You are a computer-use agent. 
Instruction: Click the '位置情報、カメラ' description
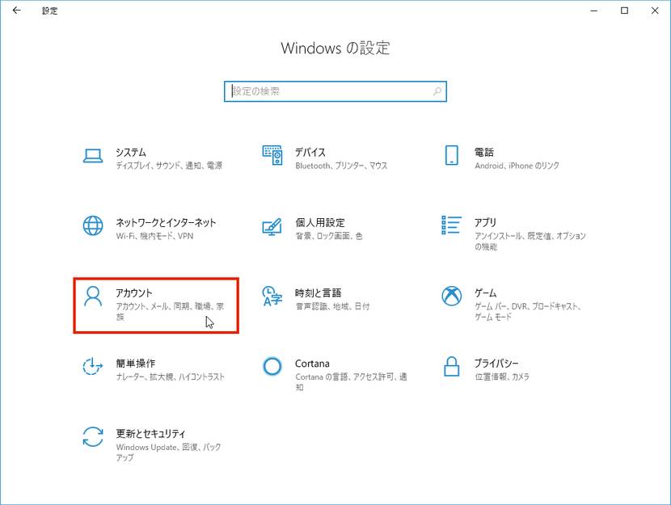502,377
